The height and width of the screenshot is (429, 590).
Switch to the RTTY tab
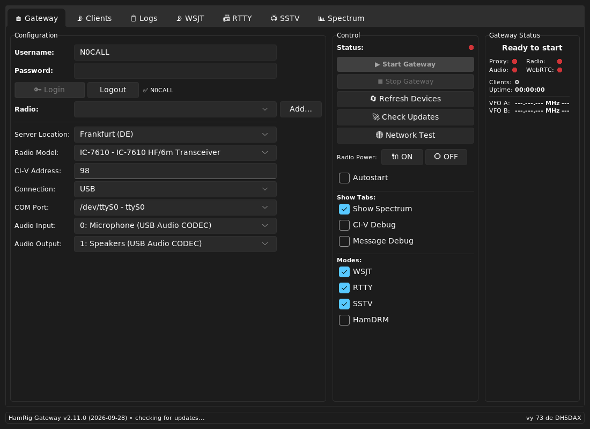pyautogui.click(x=237, y=18)
